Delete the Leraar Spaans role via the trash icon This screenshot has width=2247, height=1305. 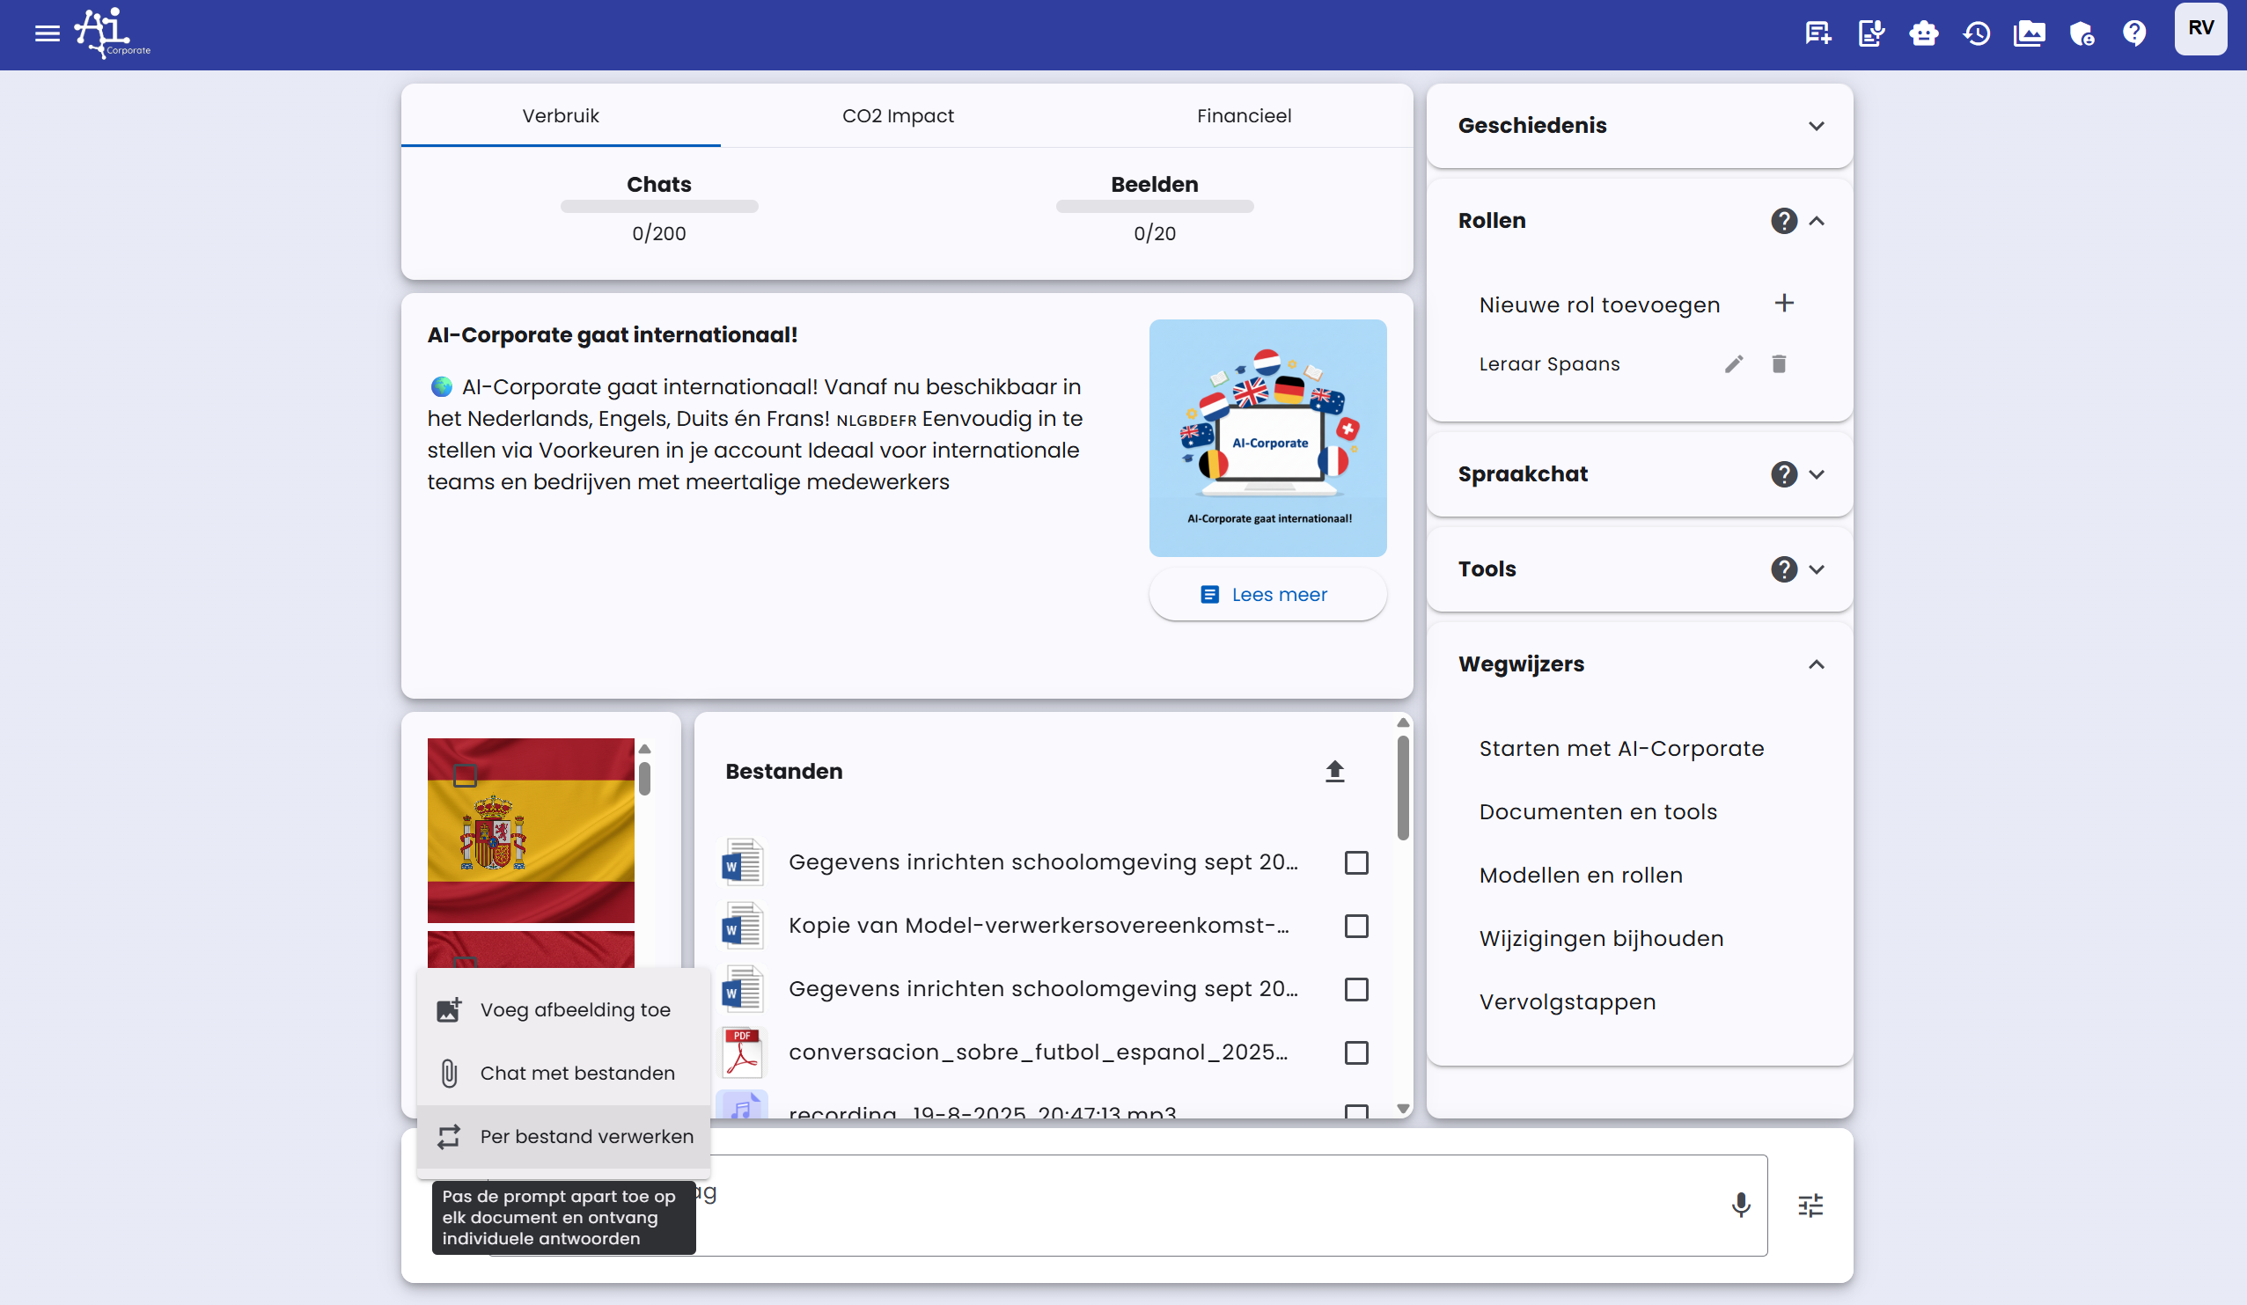(x=1780, y=363)
